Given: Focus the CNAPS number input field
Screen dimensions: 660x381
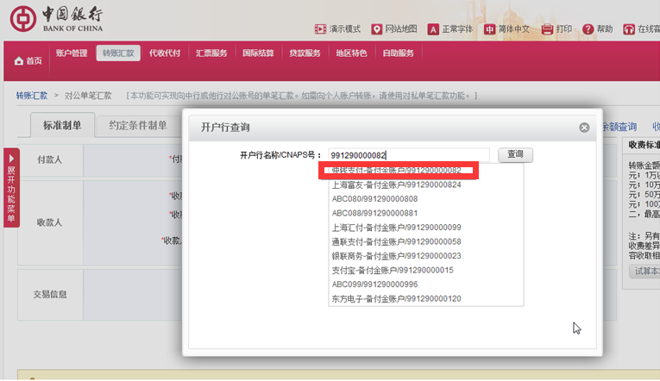Looking at the screenshot, I should pos(409,155).
